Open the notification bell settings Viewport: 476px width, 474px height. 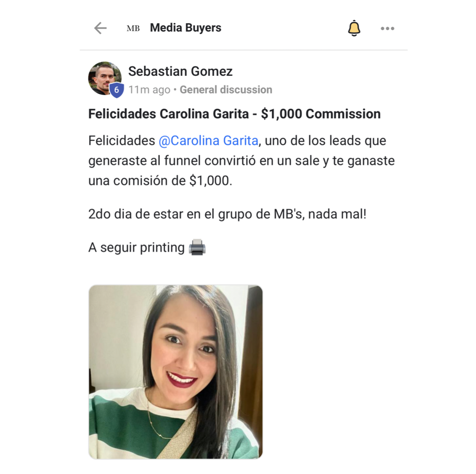354,28
